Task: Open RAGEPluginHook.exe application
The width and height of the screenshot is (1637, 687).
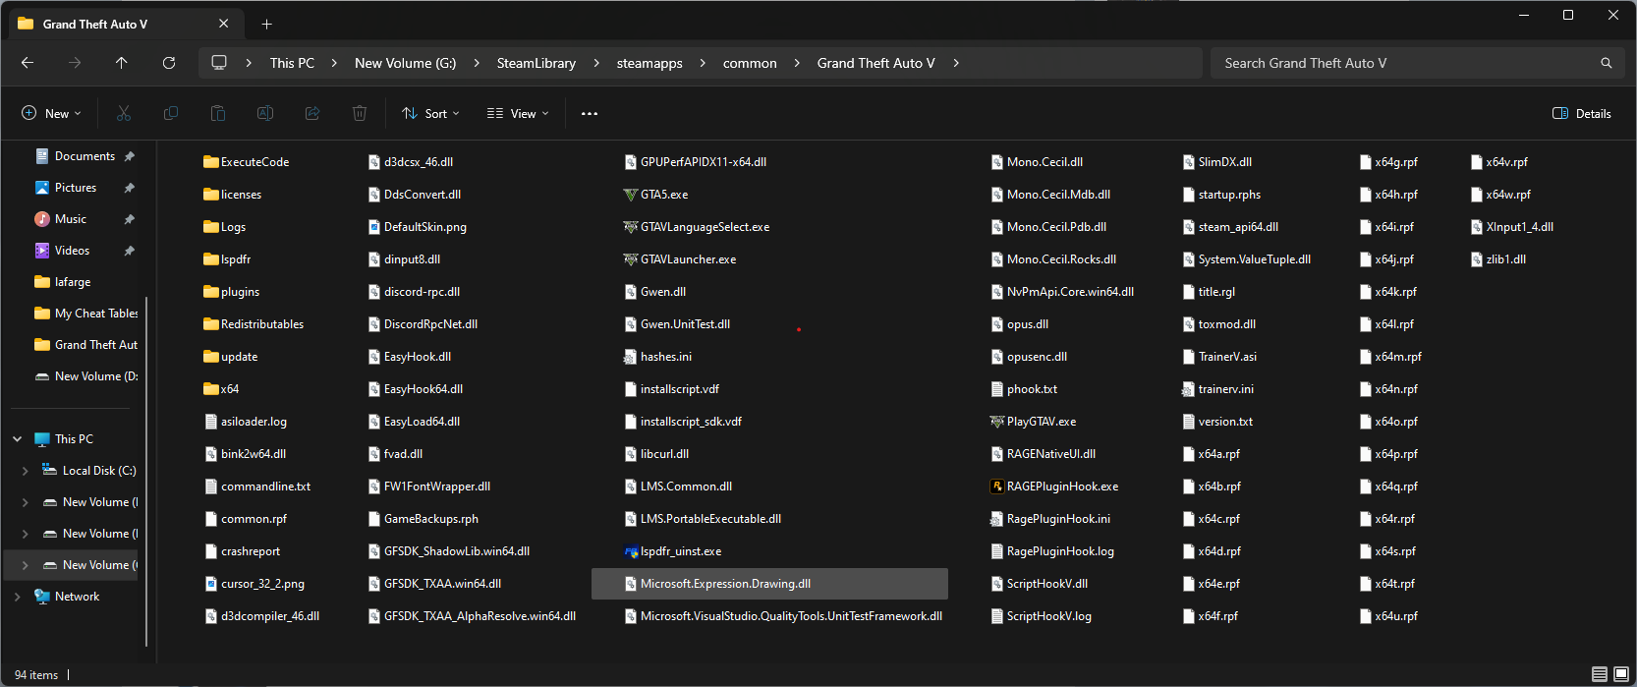Action: 1061,487
